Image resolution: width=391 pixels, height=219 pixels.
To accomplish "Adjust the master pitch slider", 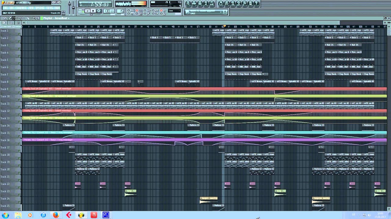I will tap(74, 7).
